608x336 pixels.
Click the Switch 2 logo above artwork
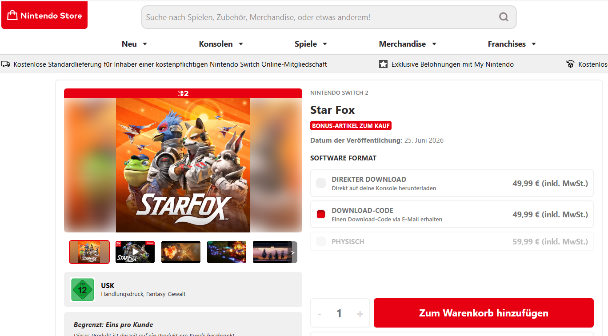click(x=183, y=93)
